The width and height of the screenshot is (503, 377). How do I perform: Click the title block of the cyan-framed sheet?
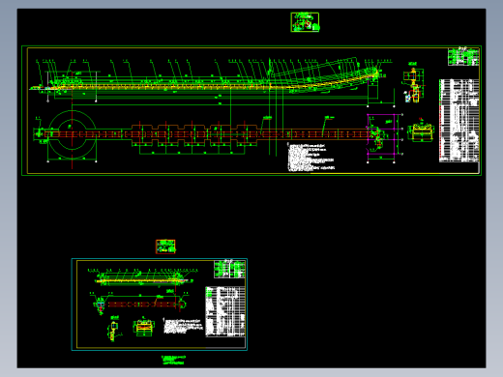coord(229,269)
